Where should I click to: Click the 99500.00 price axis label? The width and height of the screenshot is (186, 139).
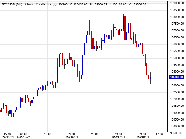176,133
